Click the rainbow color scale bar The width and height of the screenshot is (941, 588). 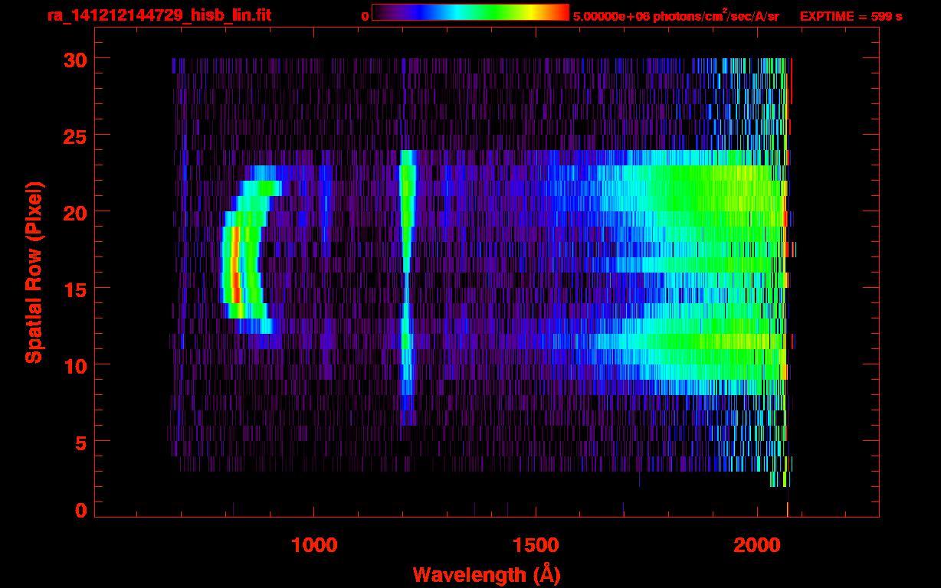(x=470, y=12)
